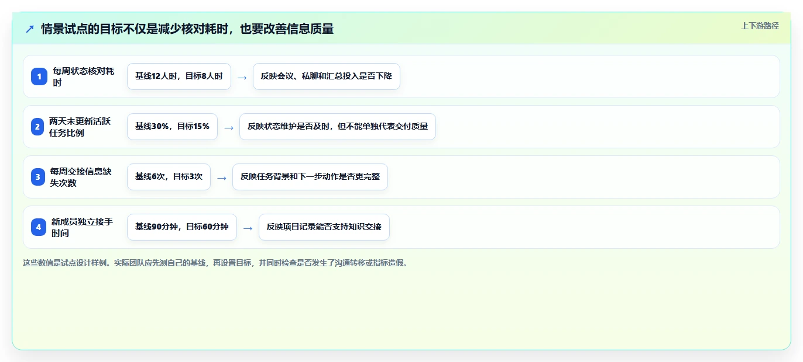Image resolution: width=803 pixels, height=362 pixels.
Task: Click the 基线90分钟，目标60分钟 box
Action: click(182, 227)
